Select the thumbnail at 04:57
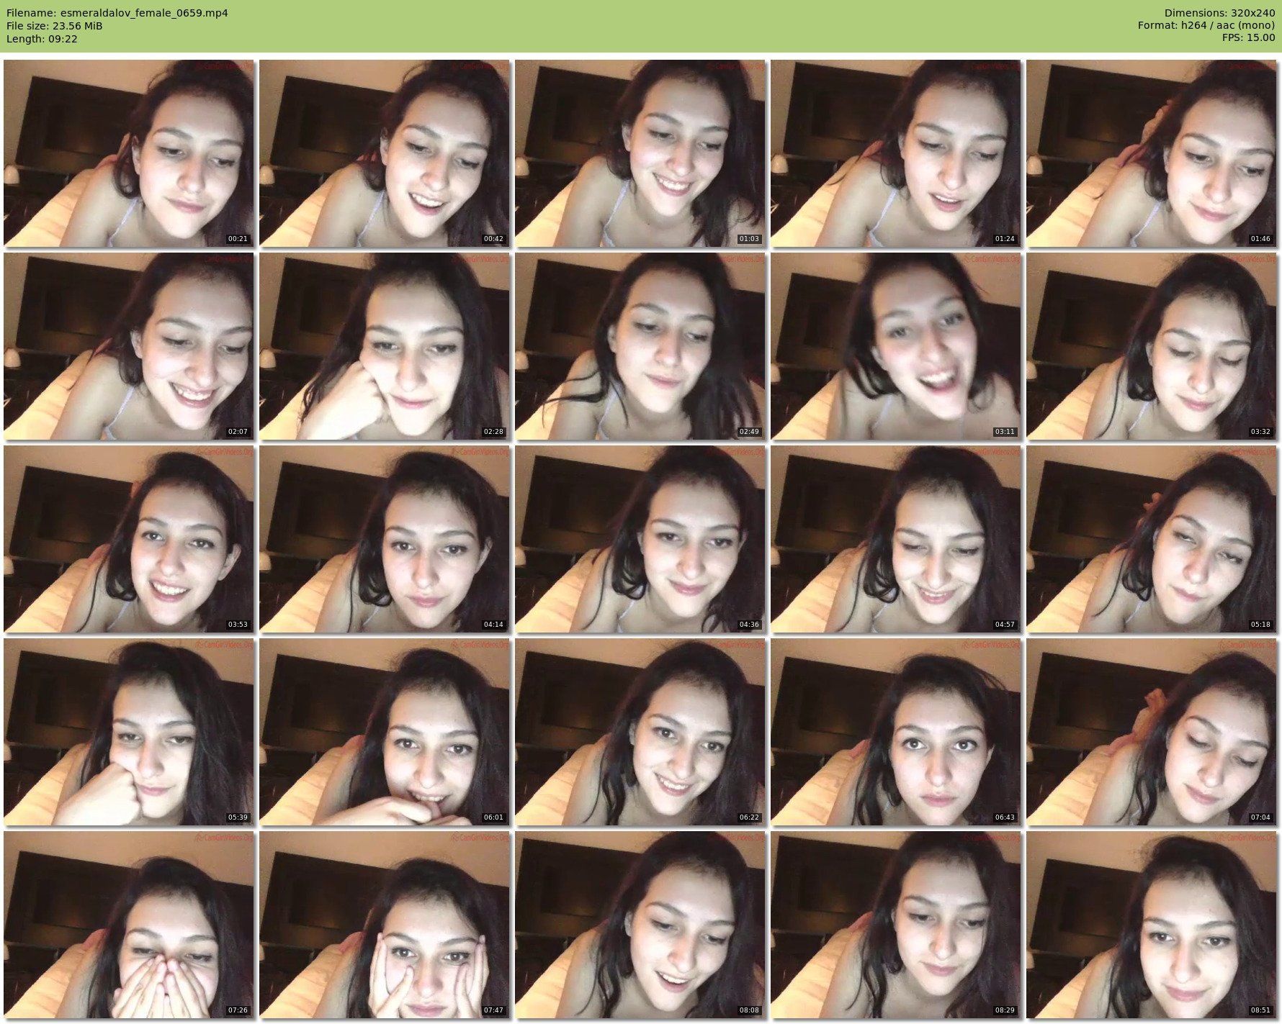The width and height of the screenshot is (1282, 1024). tap(896, 539)
